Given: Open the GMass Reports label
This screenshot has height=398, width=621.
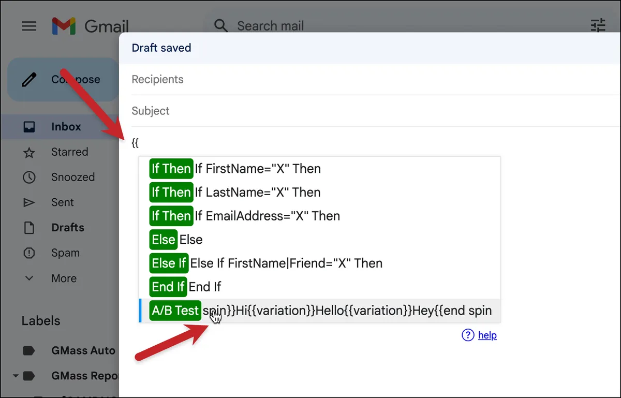Looking at the screenshot, I should click(x=85, y=376).
